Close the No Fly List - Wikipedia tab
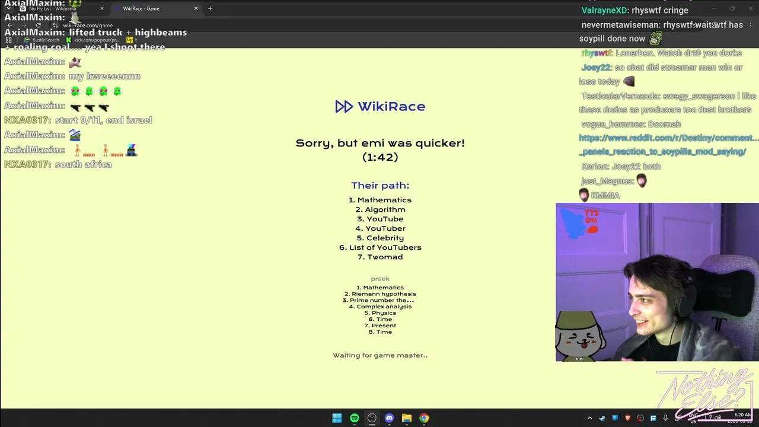 pyautogui.click(x=102, y=9)
